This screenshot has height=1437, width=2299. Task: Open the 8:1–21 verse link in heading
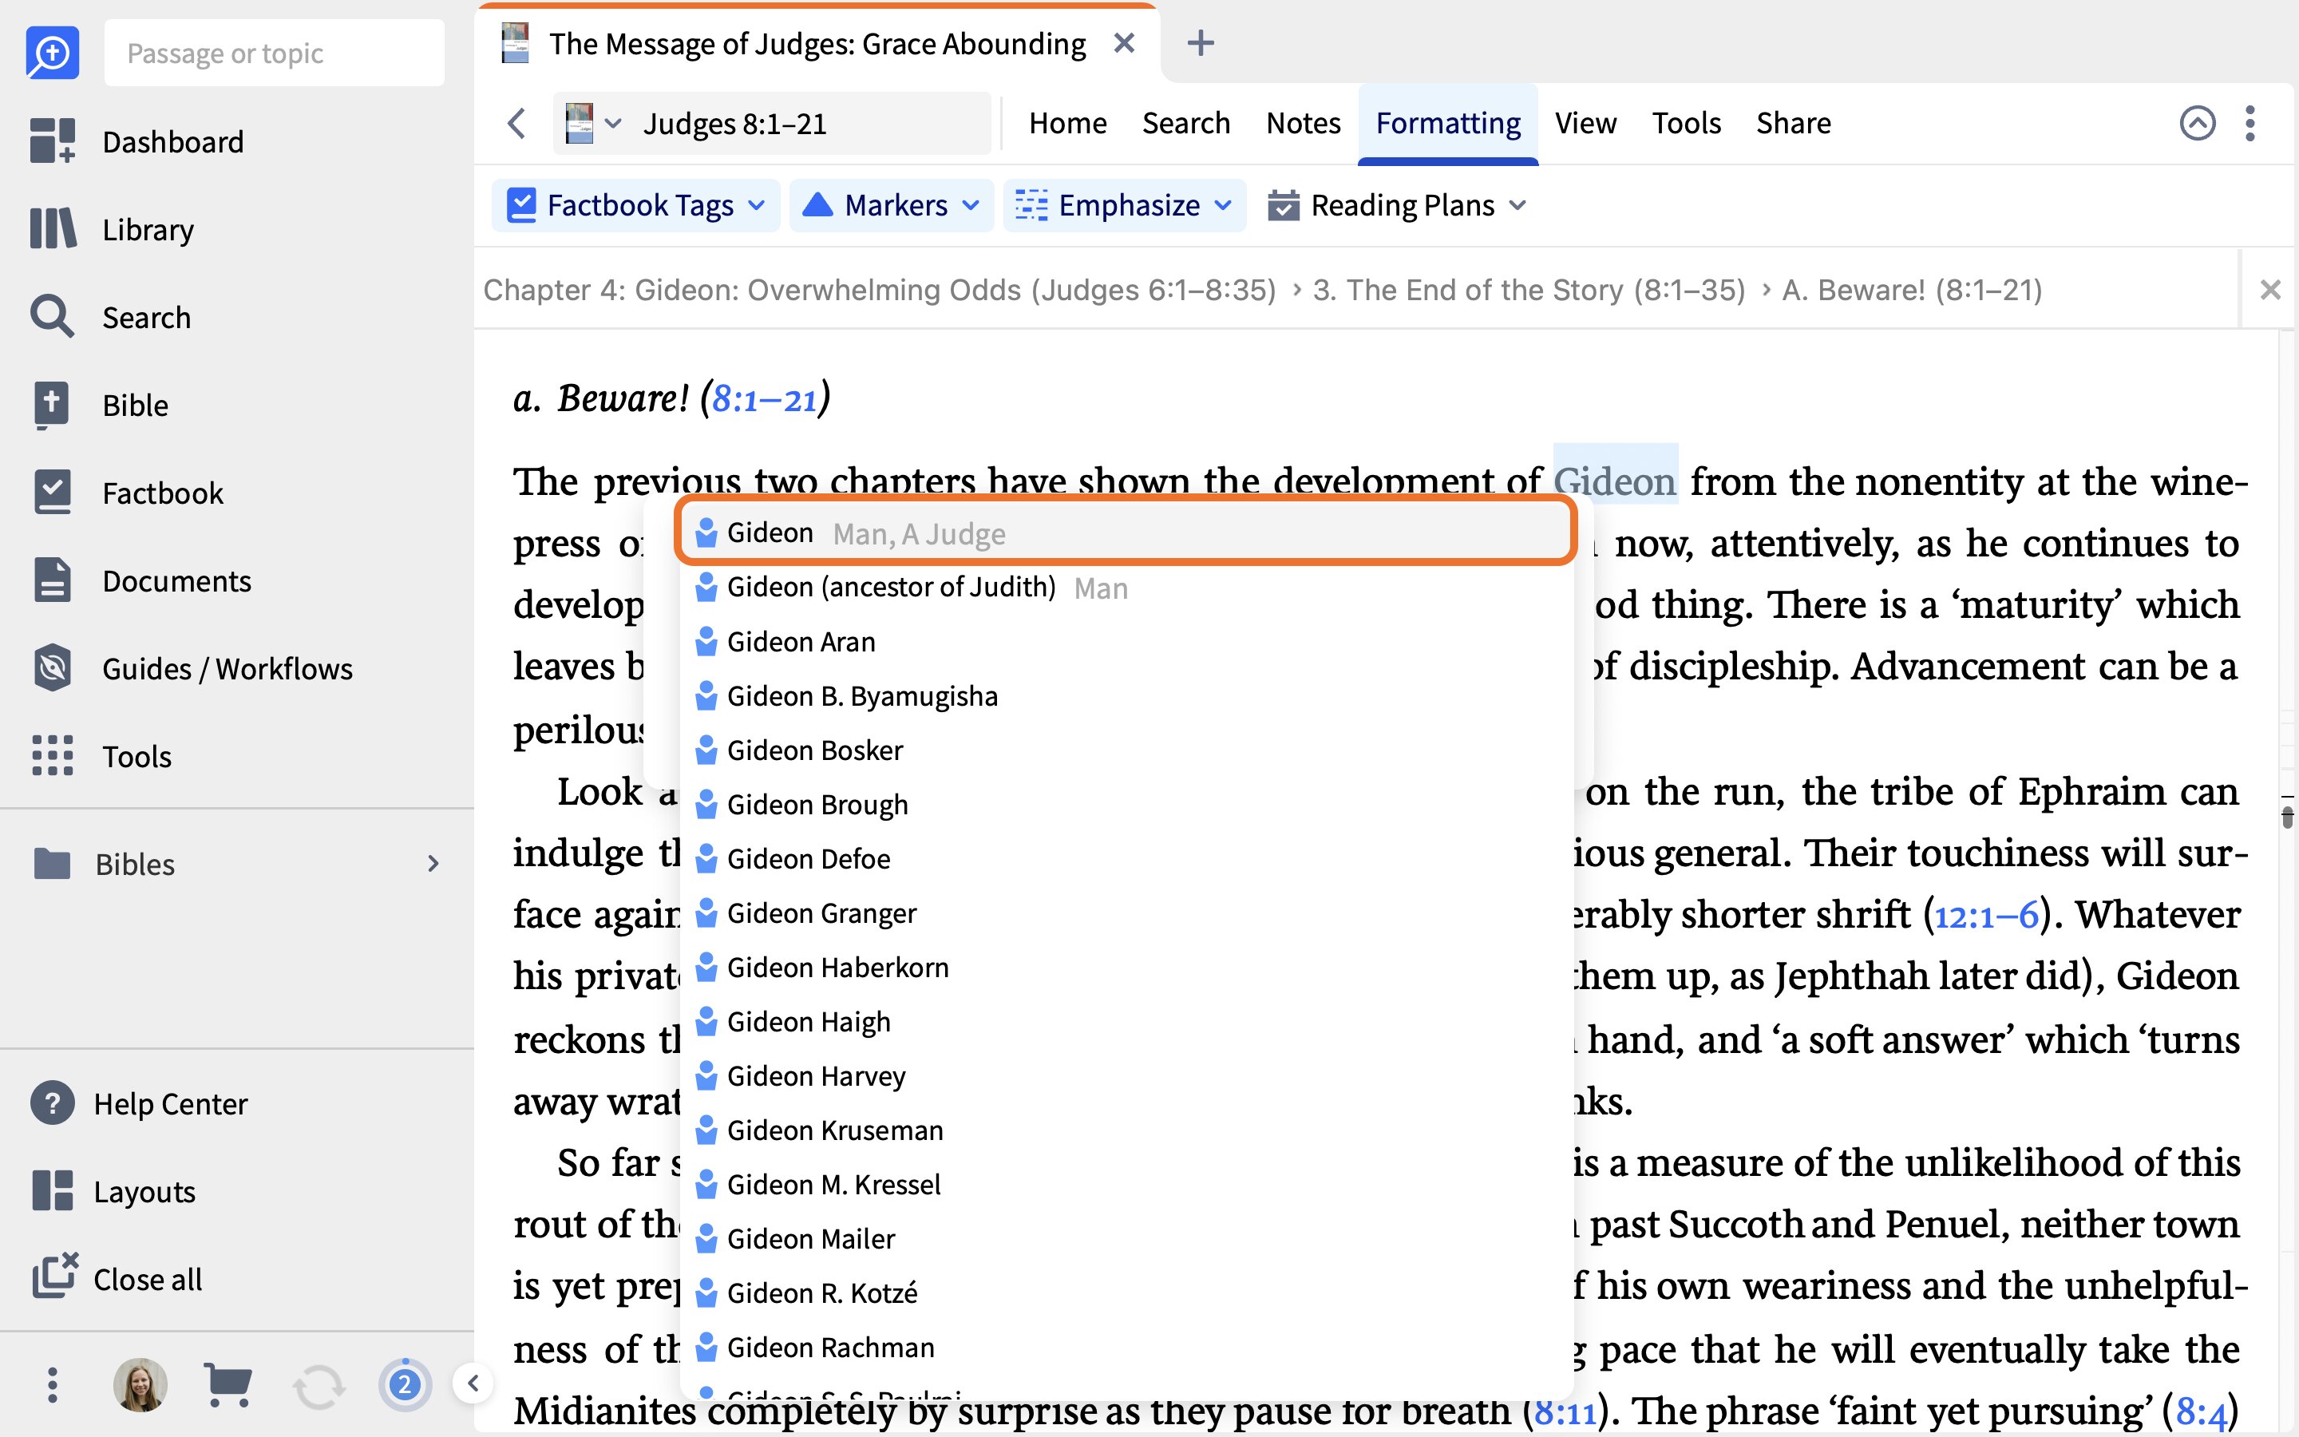pos(764,399)
